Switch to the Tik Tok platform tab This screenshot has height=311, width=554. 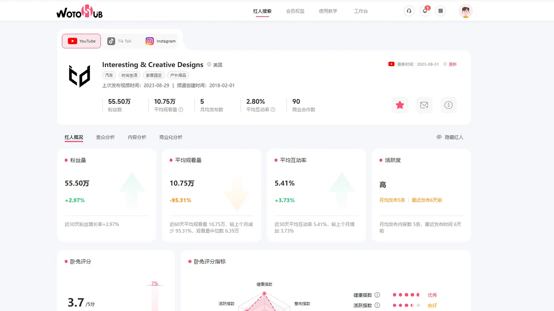[x=119, y=41]
